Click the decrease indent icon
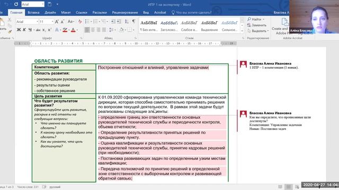This screenshot has width=339, height=190. coord(113,21)
